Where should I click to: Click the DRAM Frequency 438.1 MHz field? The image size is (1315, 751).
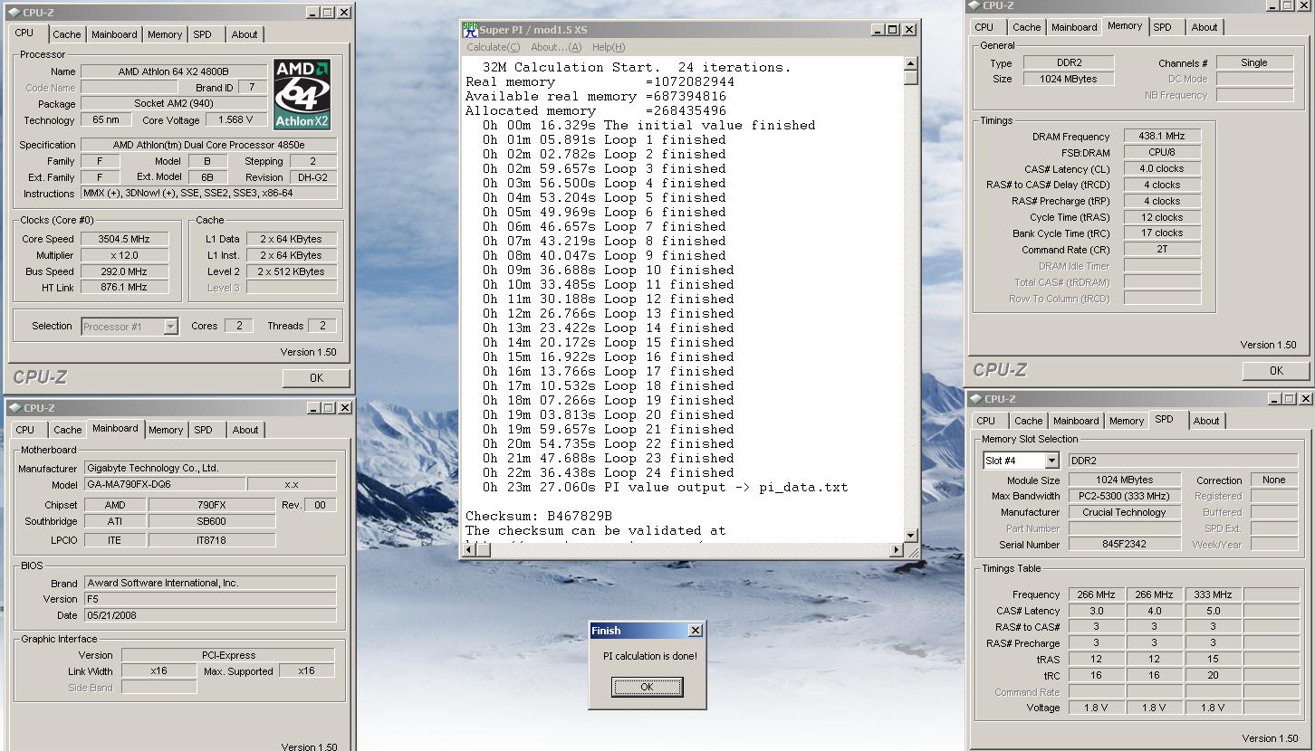point(1162,136)
